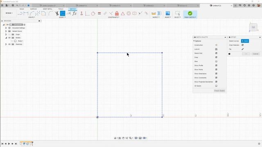The width and height of the screenshot is (262, 147).
Task: Apply the Coincident constraint icon
Action: 87,13
